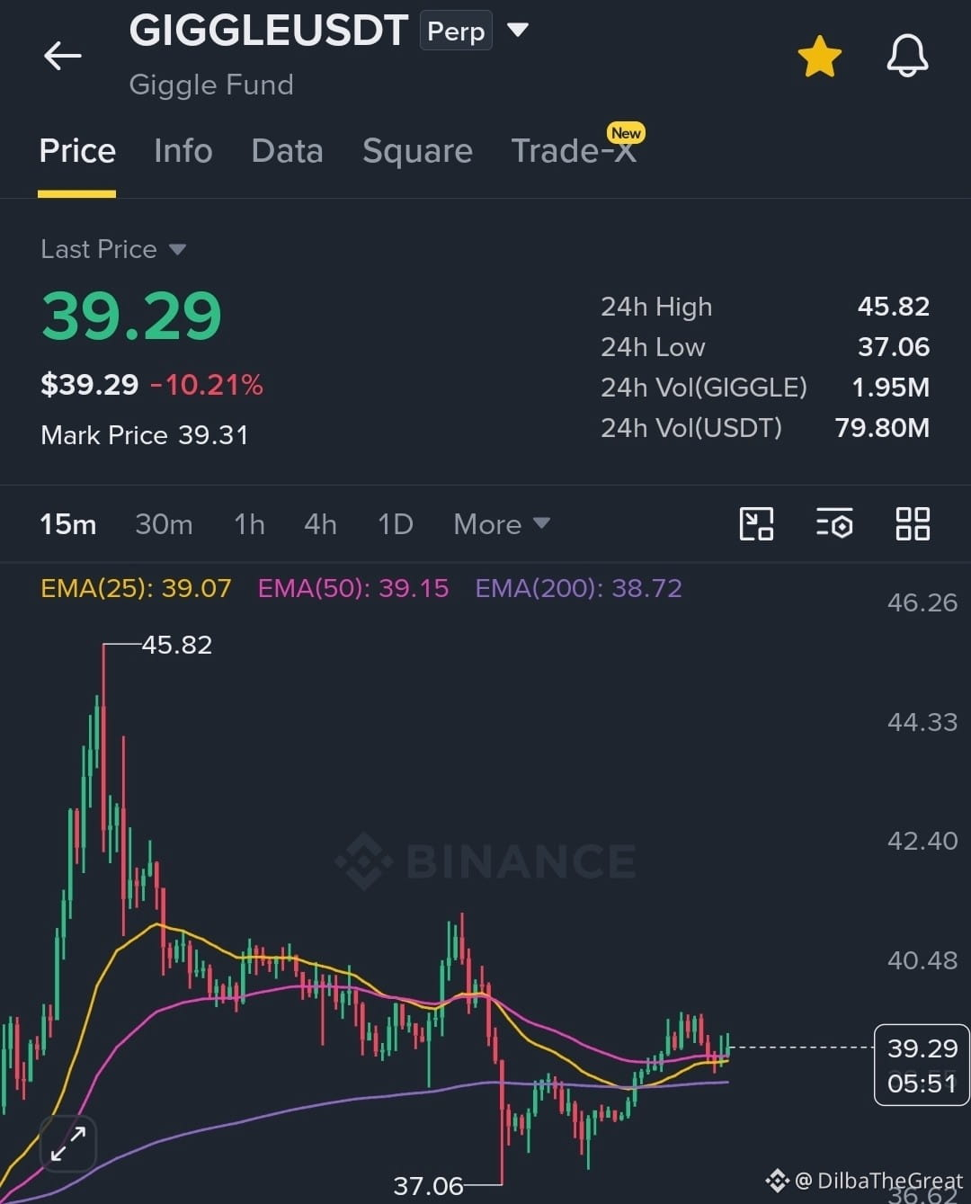Viewport: 971px width, 1204px height.
Task: Go to the Square tab
Action: click(x=417, y=151)
